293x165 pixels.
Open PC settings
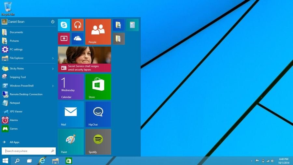click(x=28, y=49)
